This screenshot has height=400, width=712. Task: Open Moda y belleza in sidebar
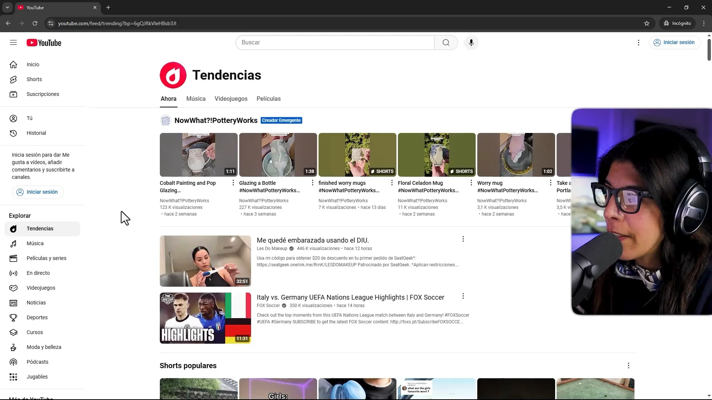point(42,347)
